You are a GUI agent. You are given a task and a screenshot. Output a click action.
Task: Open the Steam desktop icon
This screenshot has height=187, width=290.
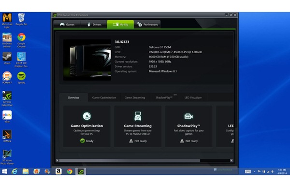7,58
